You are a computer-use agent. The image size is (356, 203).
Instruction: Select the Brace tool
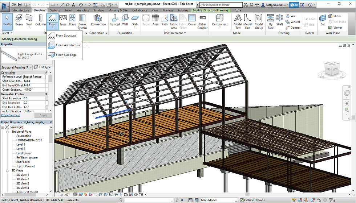tap(72, 20)
